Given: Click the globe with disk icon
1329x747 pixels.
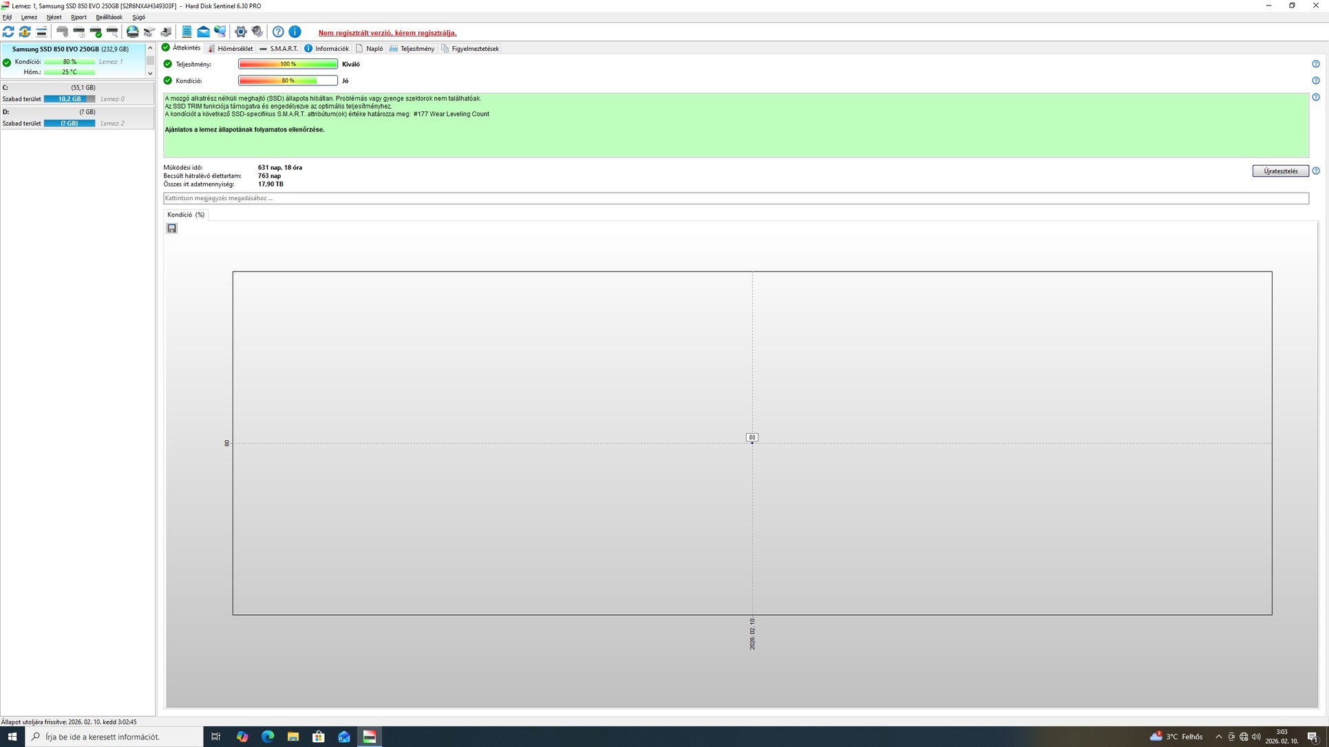Looking at the screenshot, I should tap(132, 32).
